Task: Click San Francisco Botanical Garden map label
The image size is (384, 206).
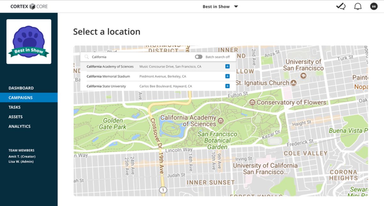Action: pos(217,141)
